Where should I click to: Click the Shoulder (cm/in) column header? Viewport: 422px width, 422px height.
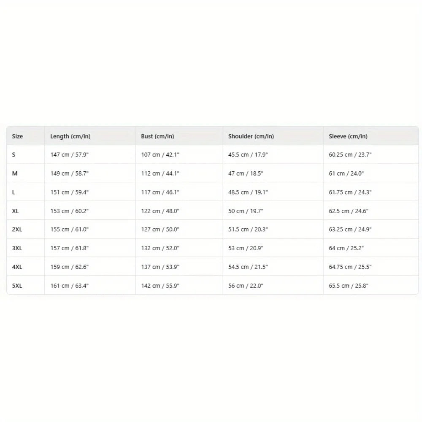pyautogui.click(x=251, y=136)
